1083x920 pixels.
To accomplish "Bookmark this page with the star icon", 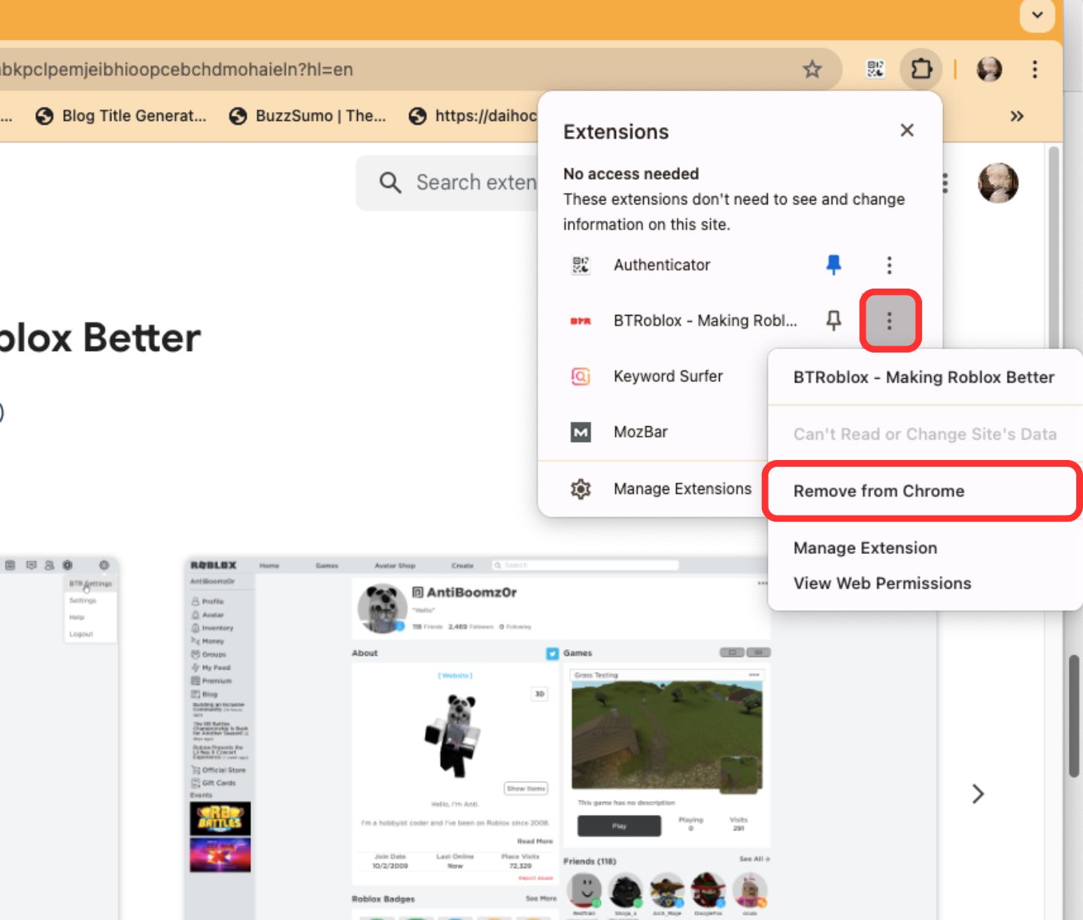I will (x=812, y=70).
